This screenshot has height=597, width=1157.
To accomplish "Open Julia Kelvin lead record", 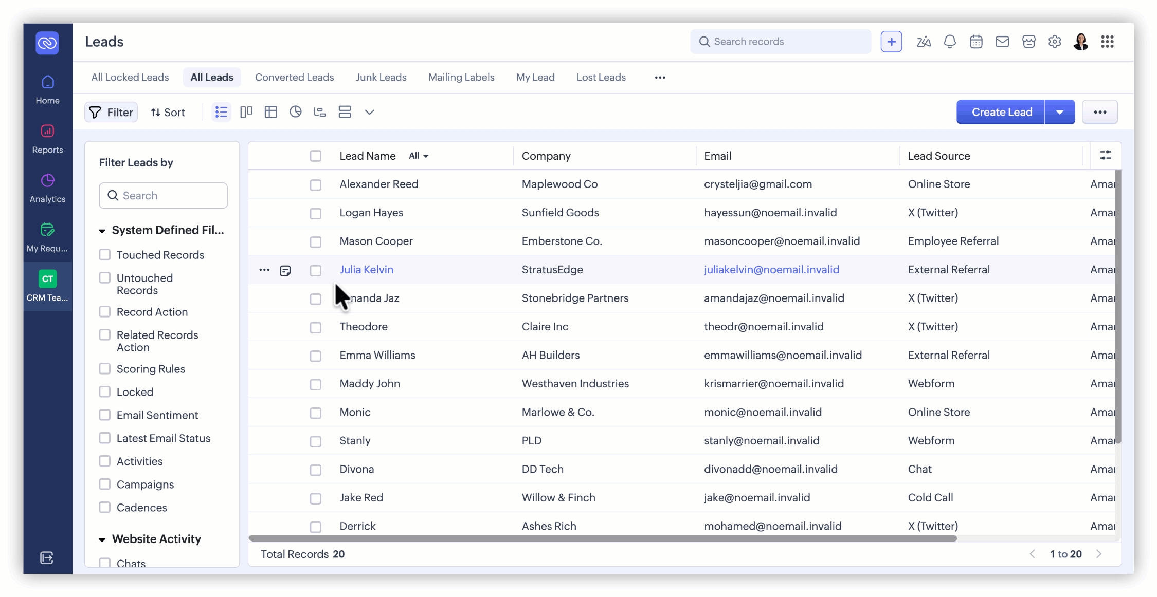I will click(x=366, y=269).
